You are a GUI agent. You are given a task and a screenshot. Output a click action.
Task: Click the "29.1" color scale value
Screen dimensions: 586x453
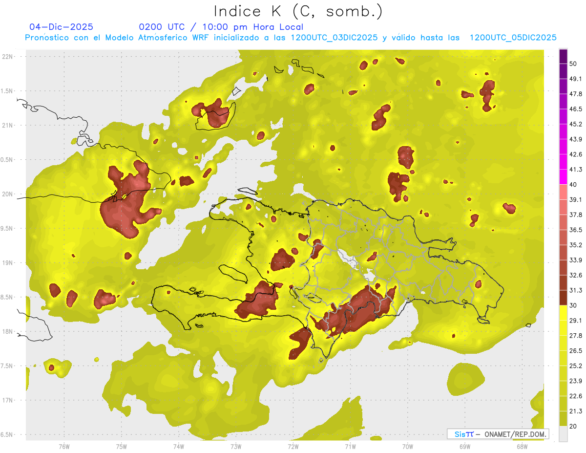pyautogui.click(x=576, y=321)
